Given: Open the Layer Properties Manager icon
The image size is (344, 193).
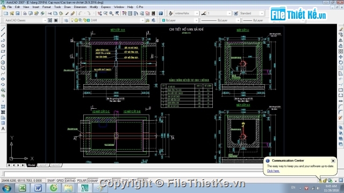Looking at the screenshot, I should pos(66,20).
